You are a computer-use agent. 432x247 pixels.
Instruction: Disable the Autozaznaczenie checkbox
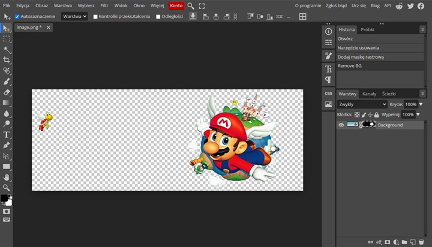point(17,17)
